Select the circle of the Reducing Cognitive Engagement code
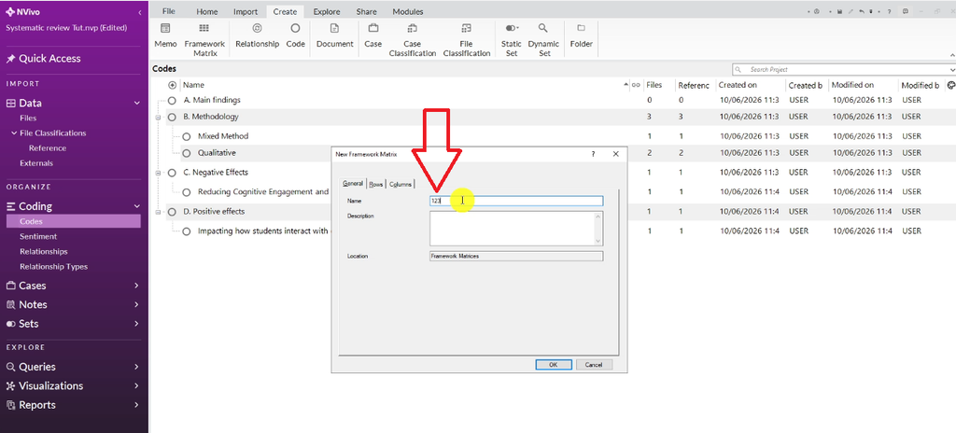956x433 pixels. [x=187, y=192]
